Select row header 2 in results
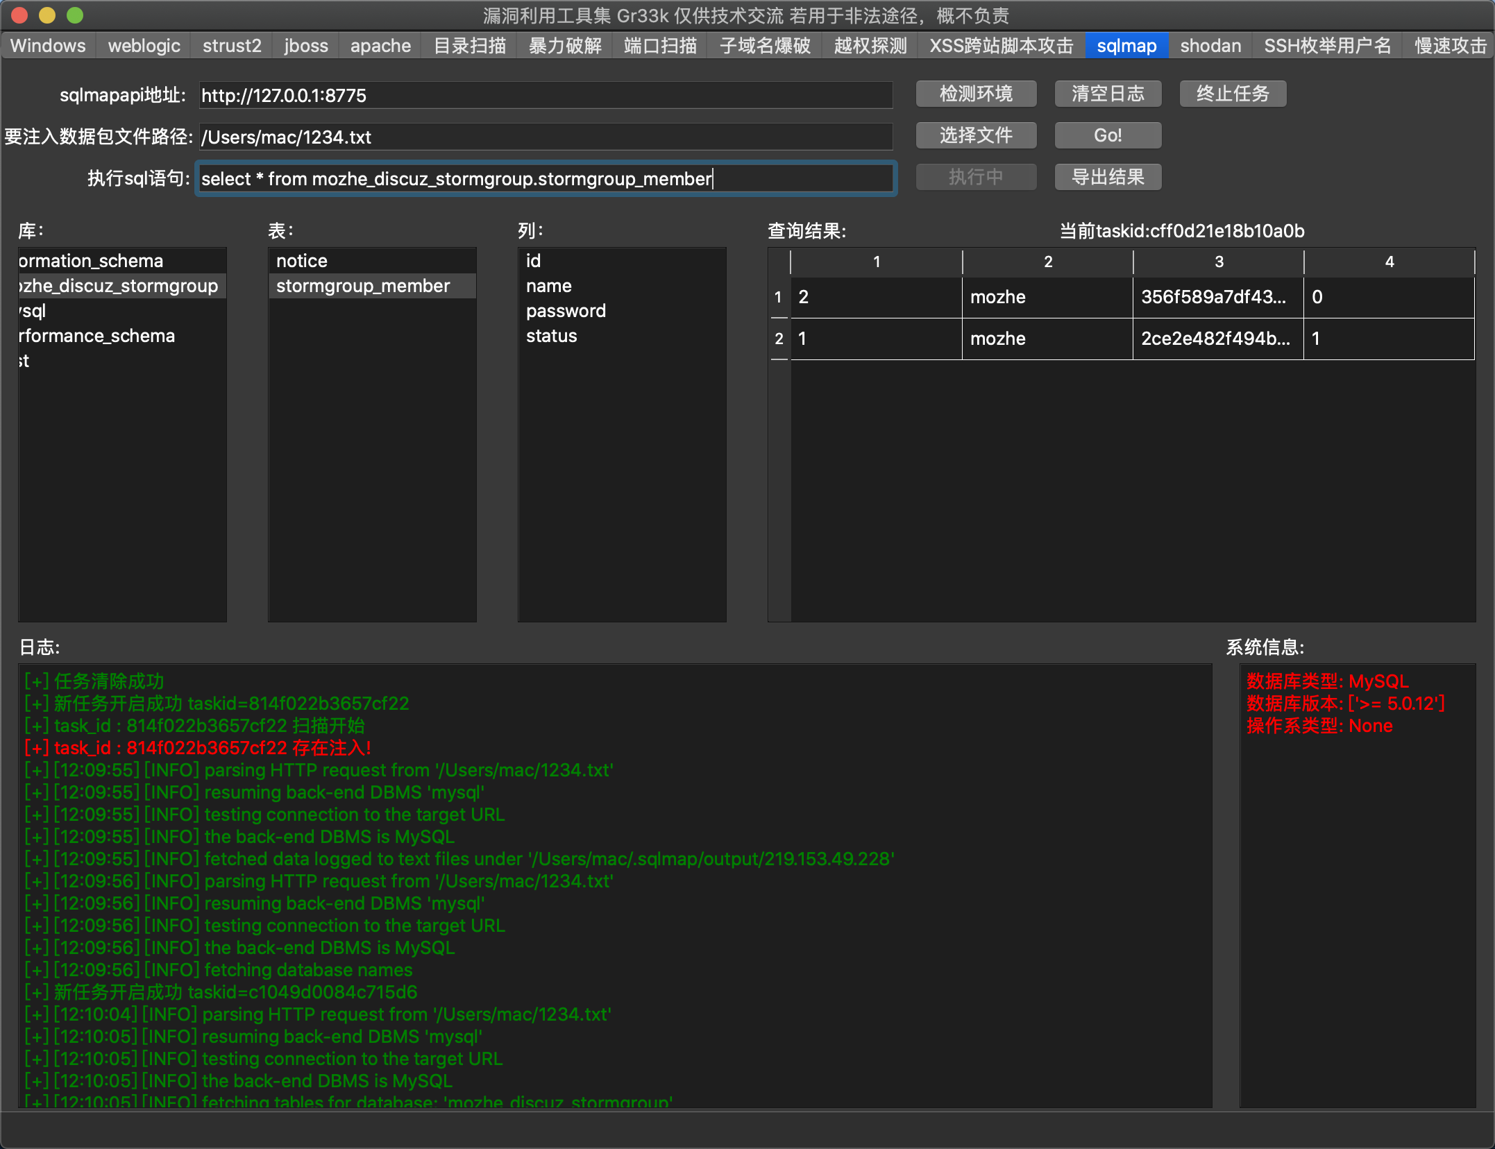This screenshot has height=1149, width=1495. click(779, 339)
